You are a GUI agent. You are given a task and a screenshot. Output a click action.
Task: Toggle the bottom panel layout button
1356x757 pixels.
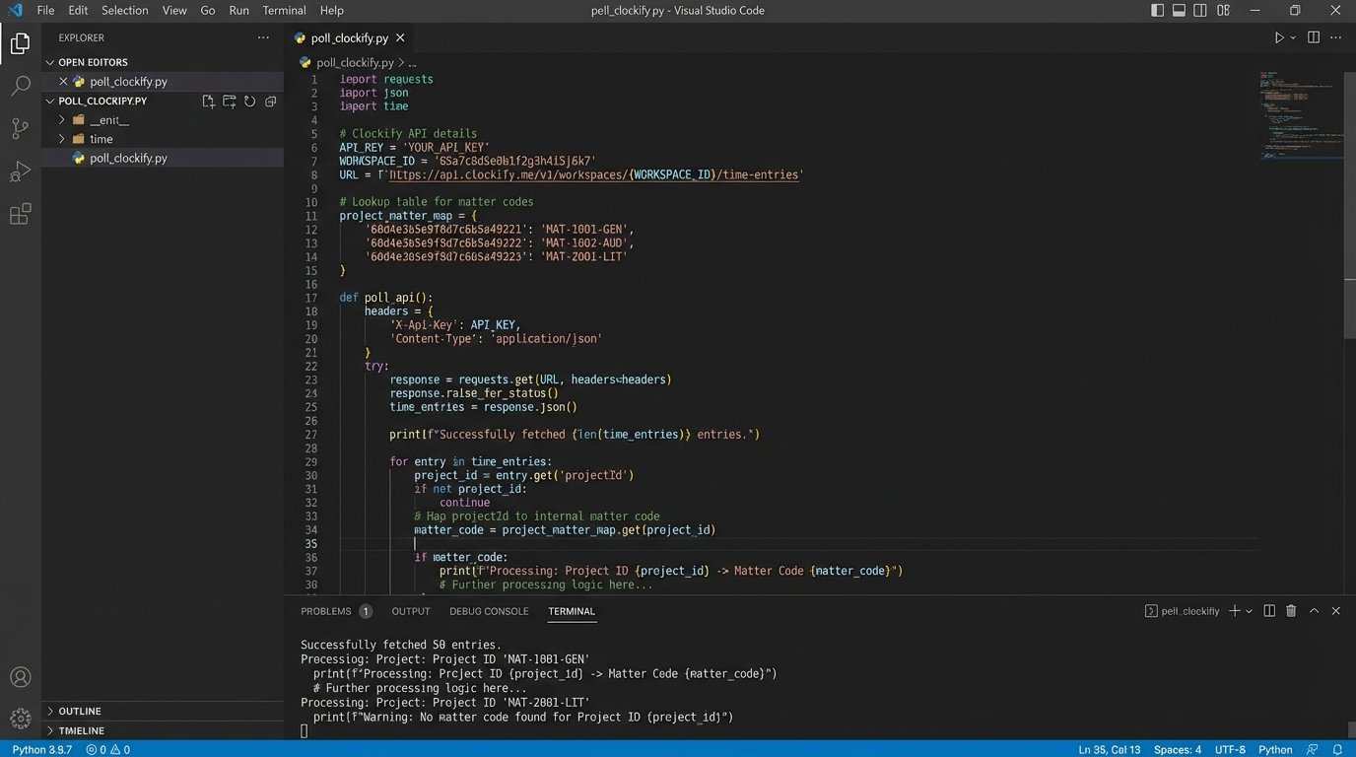1180,11
